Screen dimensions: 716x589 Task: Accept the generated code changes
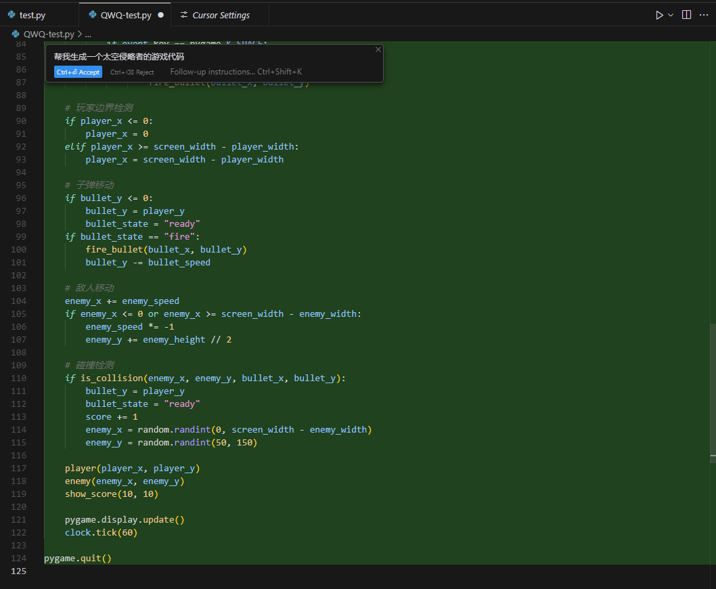tap(78, 72)
